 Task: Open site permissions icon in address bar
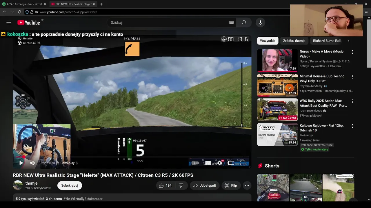[x=37, y=12]
